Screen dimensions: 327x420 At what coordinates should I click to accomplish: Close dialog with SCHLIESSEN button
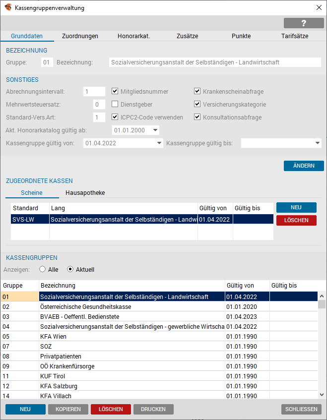click(x=301, y=409)
